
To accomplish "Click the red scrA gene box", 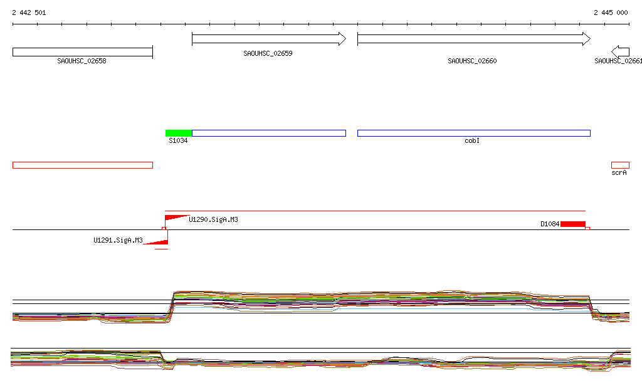I will click(620, 165).
